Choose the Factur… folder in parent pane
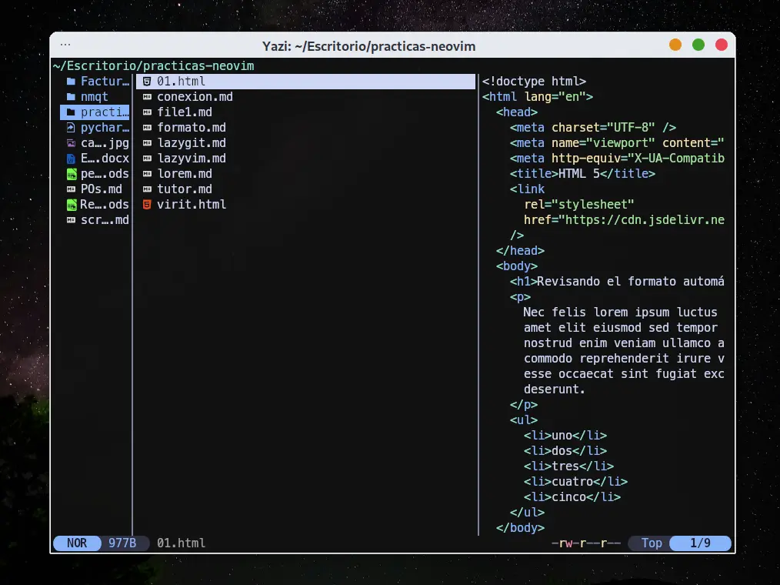780x585 pixels. pos(105,82)
